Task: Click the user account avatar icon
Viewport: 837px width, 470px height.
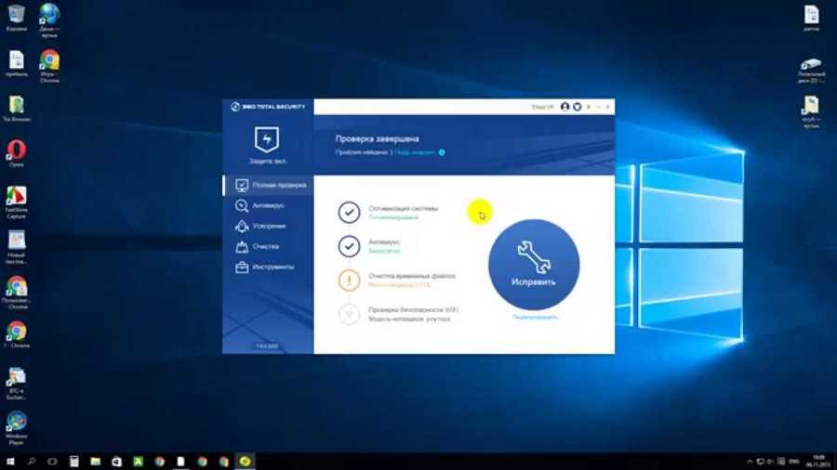Action: point(565,107)
